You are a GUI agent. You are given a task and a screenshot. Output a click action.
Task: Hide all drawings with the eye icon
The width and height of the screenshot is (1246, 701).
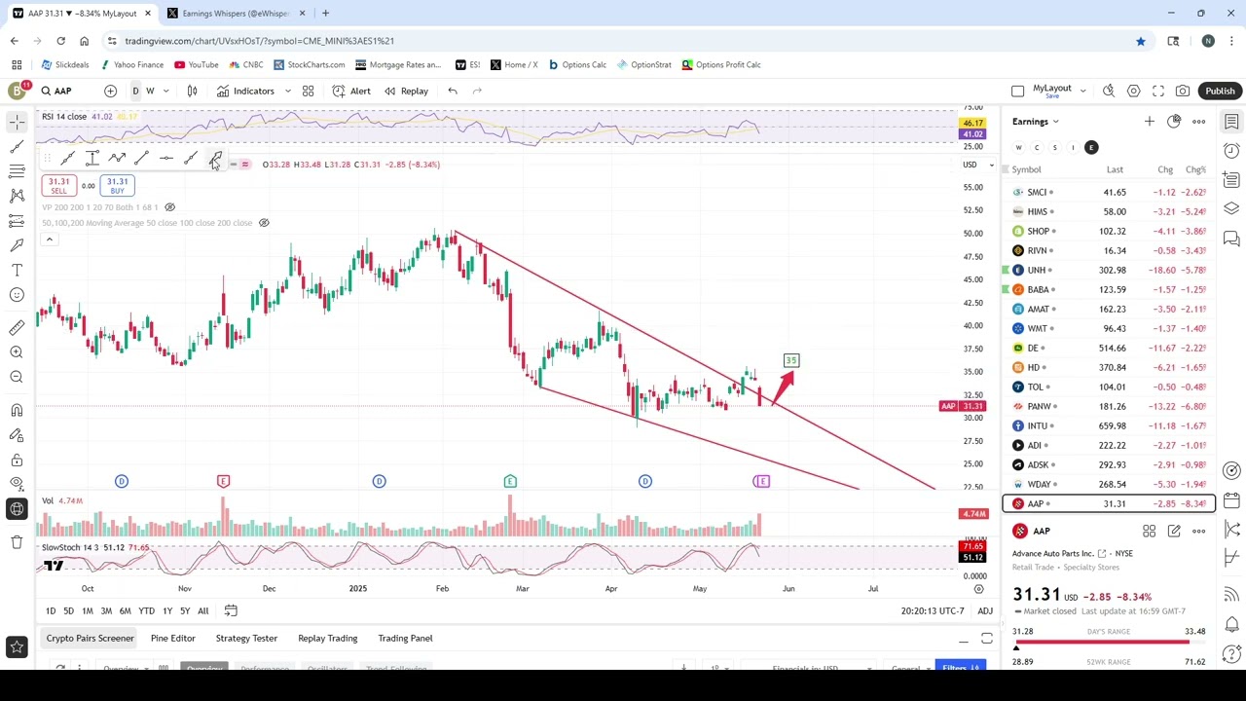17,484
